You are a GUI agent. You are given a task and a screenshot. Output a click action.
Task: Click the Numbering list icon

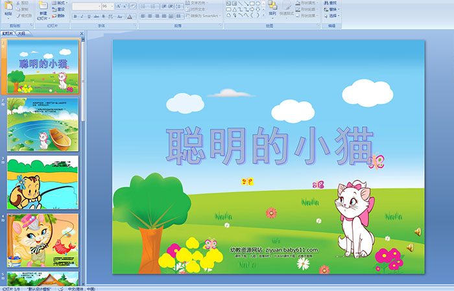[x=153, y=6]
